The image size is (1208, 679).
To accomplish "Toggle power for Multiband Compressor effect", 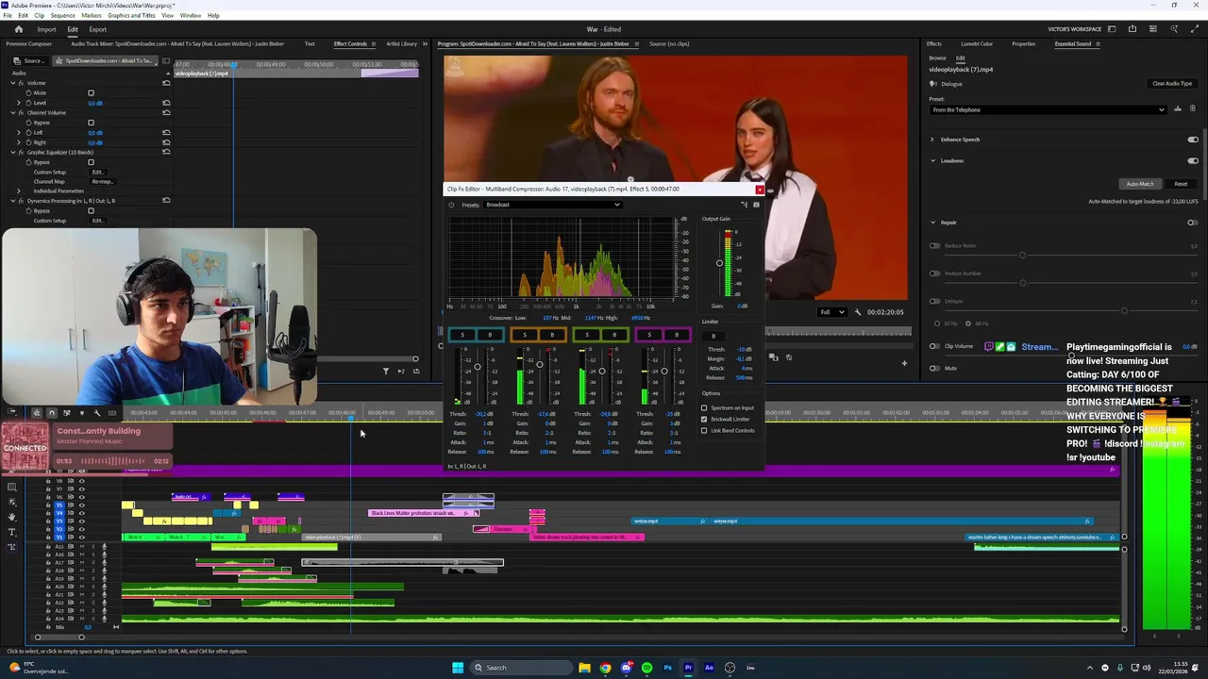I will coord(451,205).
